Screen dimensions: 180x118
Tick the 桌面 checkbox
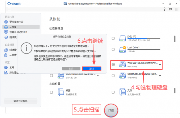(x=51, y=92)
